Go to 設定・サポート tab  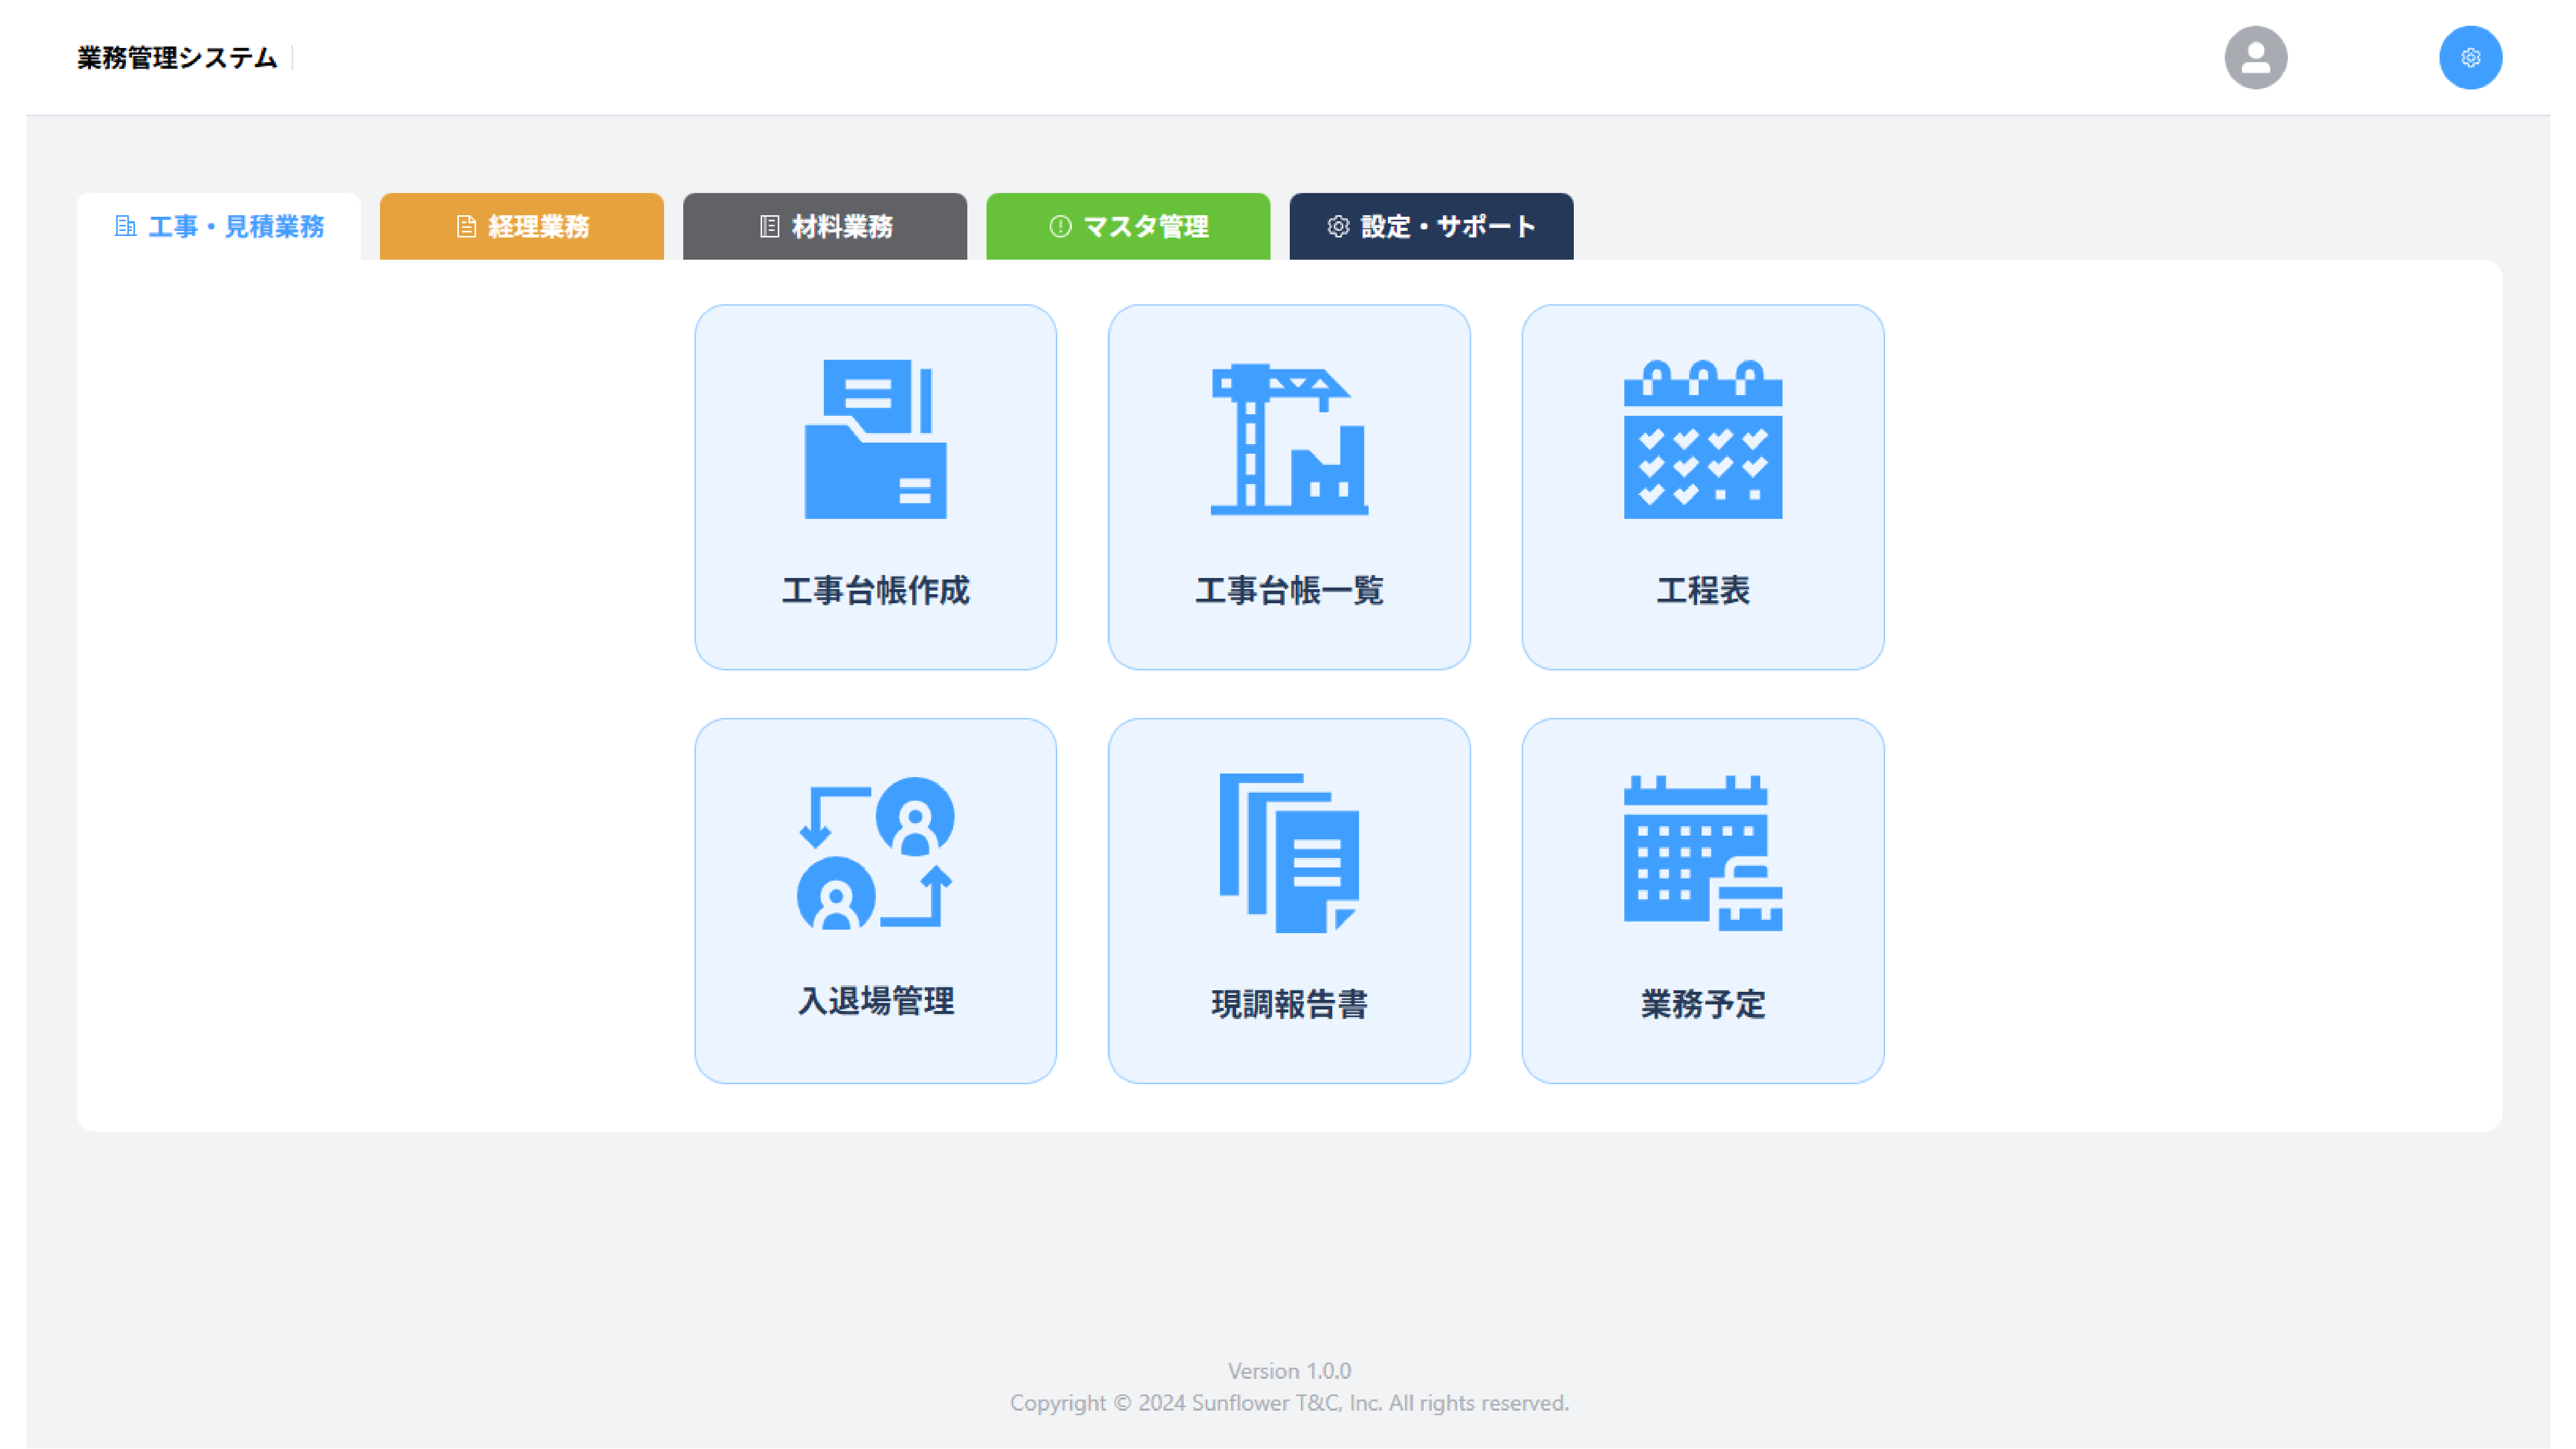coord(1430,227)
